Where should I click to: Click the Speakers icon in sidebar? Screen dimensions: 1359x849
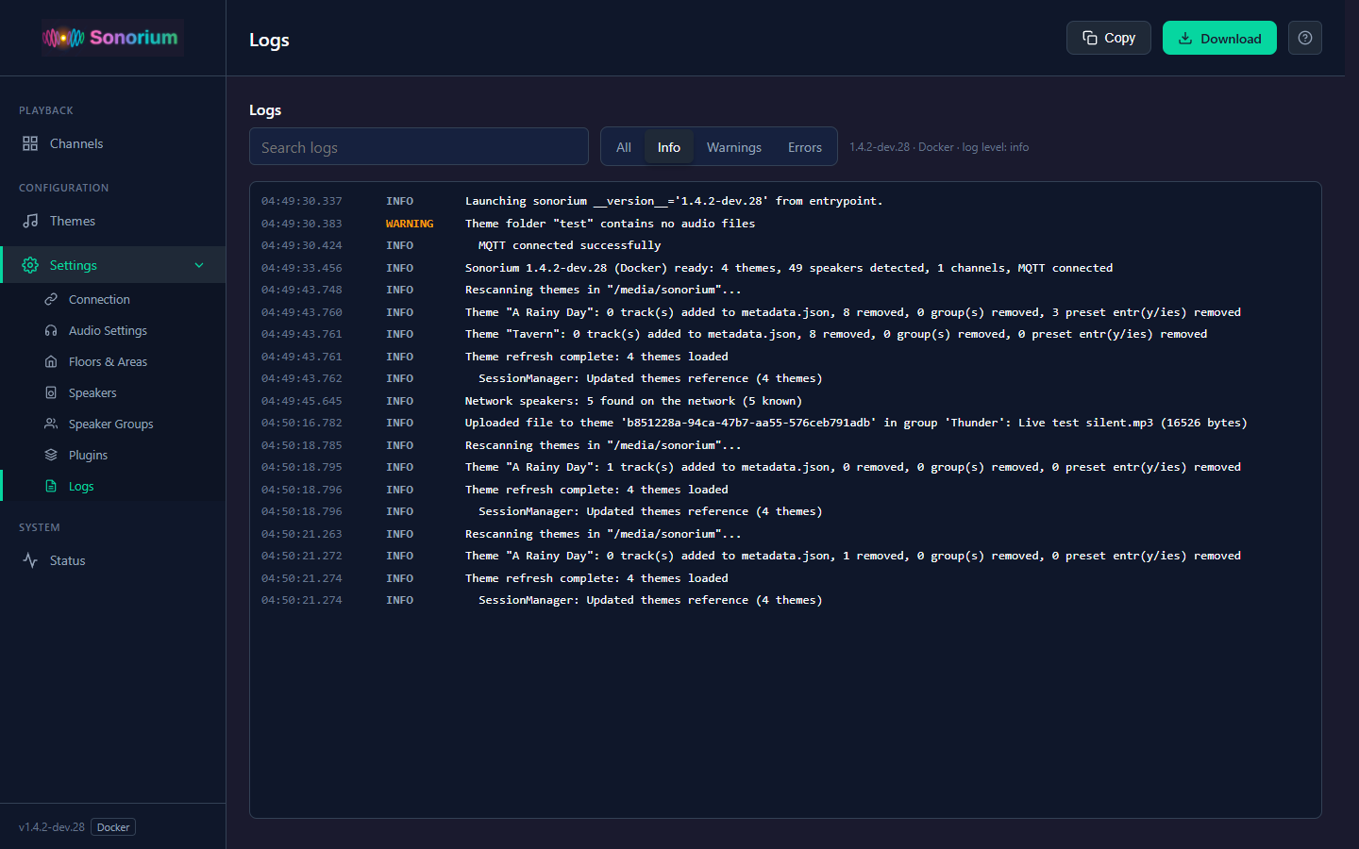pos(51,392)
